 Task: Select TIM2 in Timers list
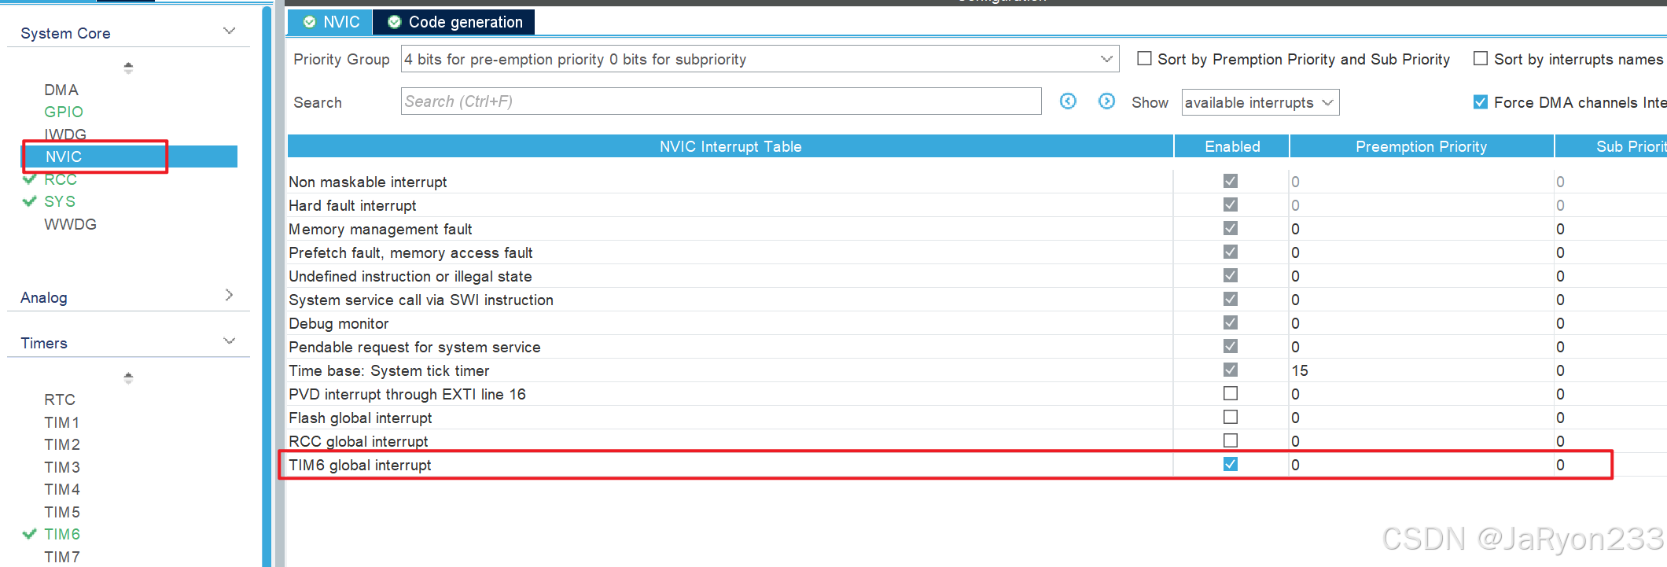(x=62, y=444)
